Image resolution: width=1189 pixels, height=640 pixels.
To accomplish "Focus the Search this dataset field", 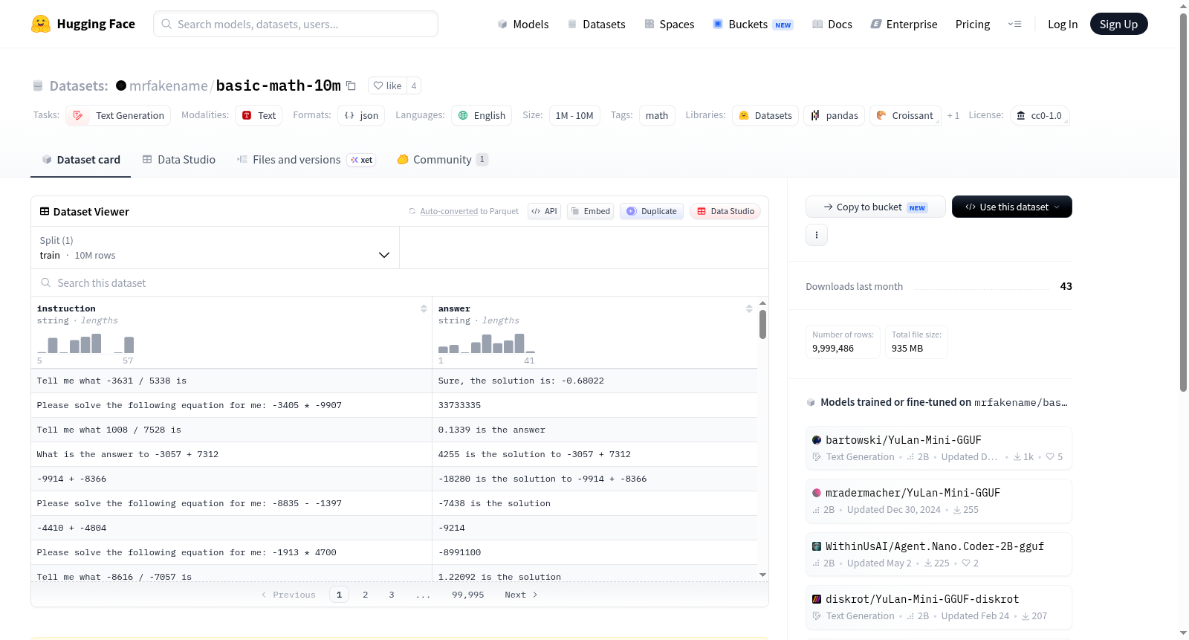I will [400, 282].
